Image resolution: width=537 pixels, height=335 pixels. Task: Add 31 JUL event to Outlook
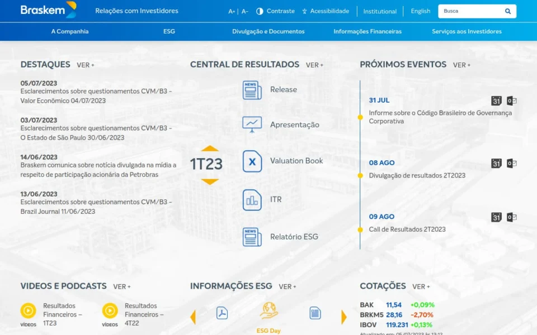pos(512,101)
